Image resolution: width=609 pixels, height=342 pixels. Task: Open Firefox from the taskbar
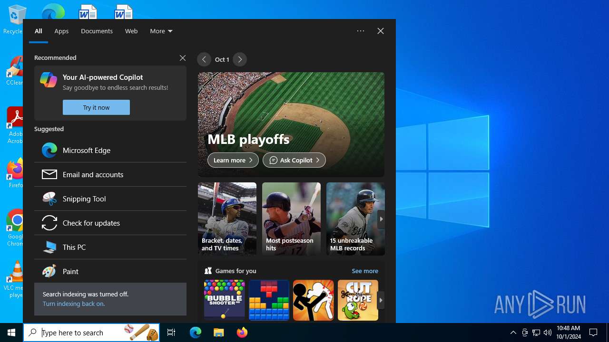[242, 332]
